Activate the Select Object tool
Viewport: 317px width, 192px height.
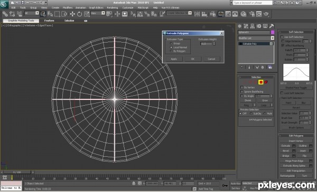43,14
